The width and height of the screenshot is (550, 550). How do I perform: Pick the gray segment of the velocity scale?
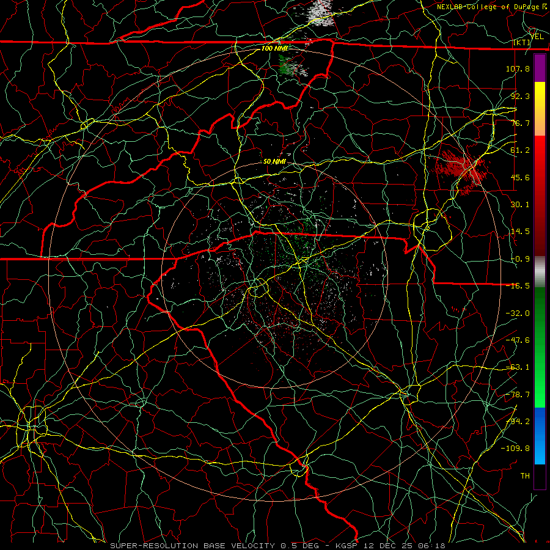pos(540,272)
